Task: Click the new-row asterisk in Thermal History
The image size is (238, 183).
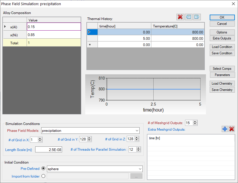Action: coord(89,45)
